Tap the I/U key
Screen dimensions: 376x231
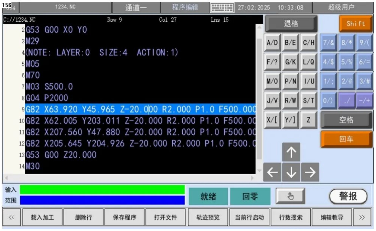click(x=309, y=81)
